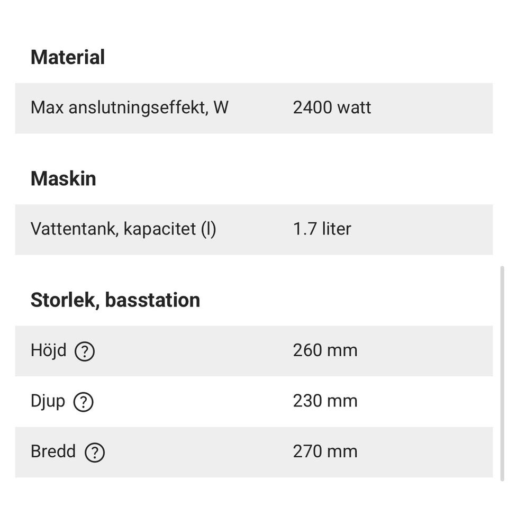Image resolution: width=508 pixels, height=515 pixels.
Task: Click the W unit after anslutningseffekt
Action: [x=221, y=107]
